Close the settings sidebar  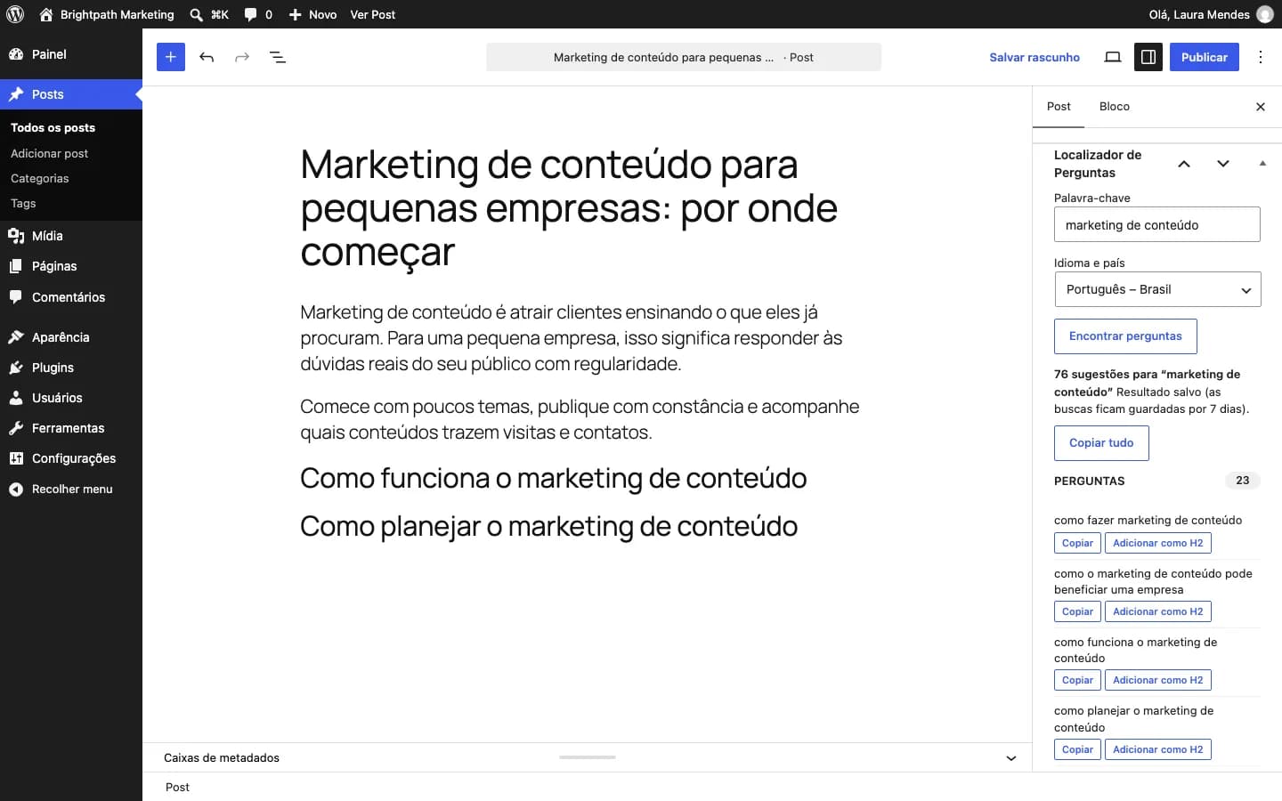[1261, 107]
